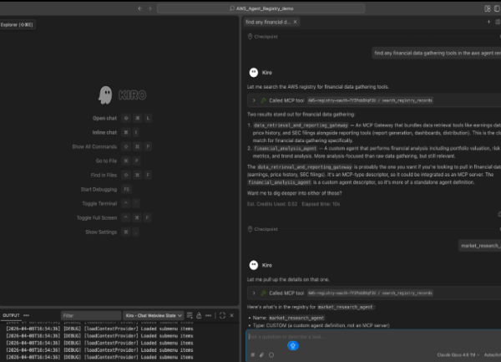501x362 pixels.
Task: Click the first Kiro ghost avatar
Action: [x=254, y=73]
